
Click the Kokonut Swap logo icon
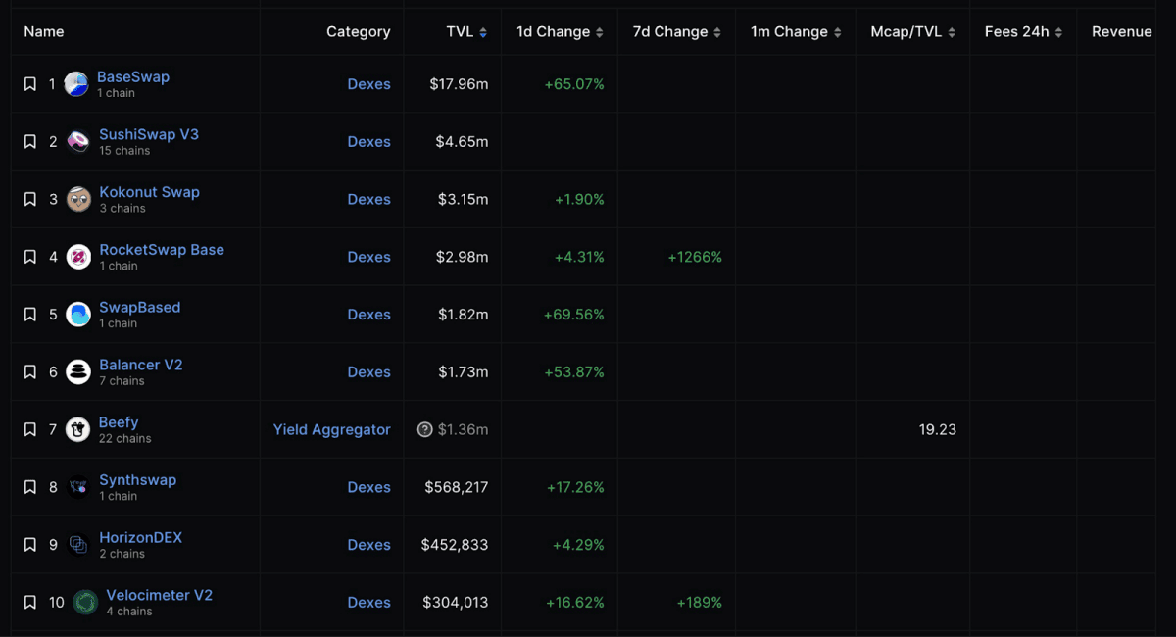point(78,200)
